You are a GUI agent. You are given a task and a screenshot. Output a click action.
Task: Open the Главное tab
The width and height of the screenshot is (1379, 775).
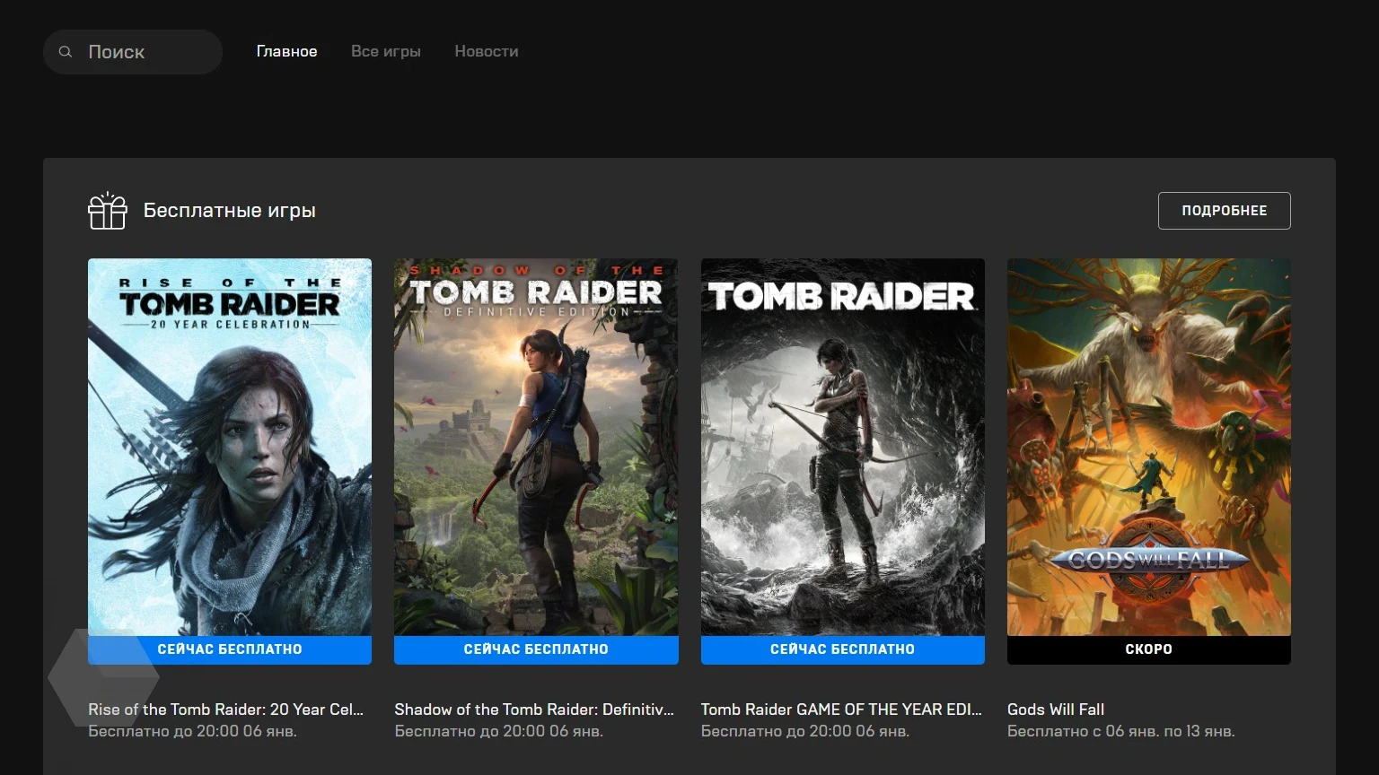286,51
